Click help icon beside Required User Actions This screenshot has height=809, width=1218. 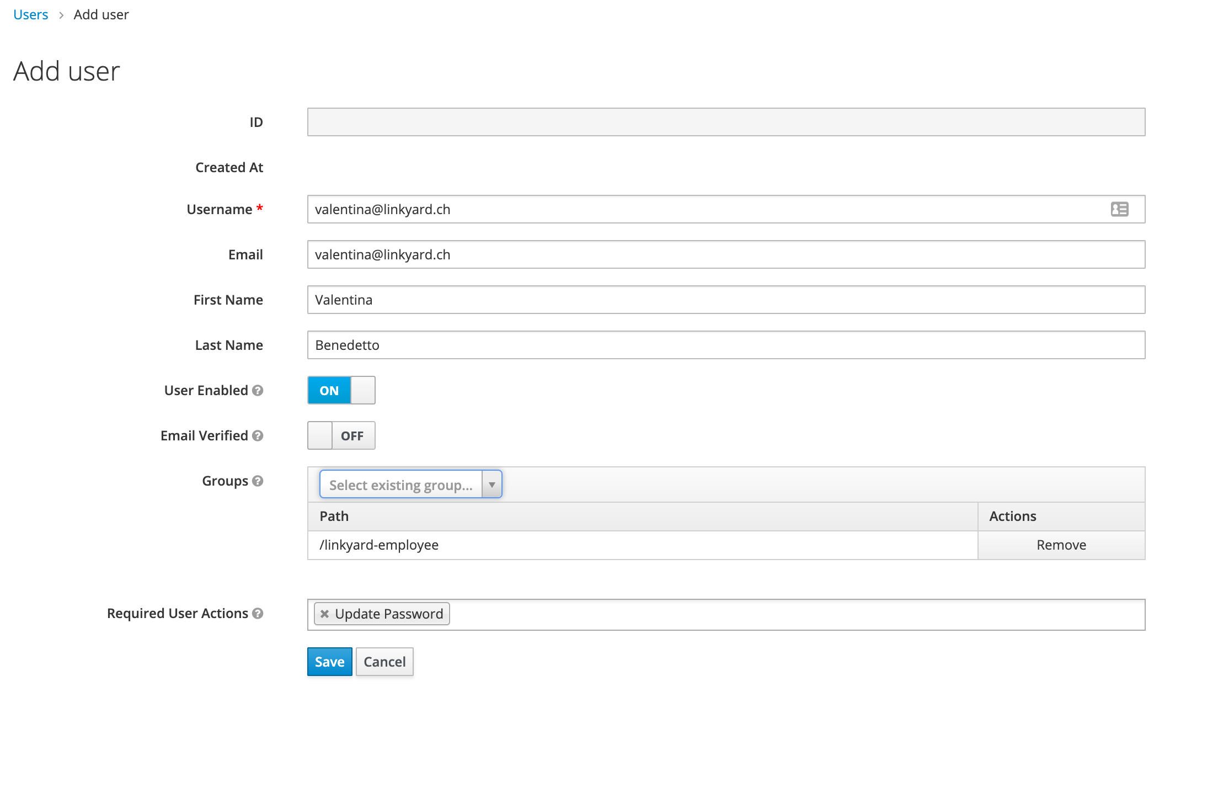[x=258, y=613]
